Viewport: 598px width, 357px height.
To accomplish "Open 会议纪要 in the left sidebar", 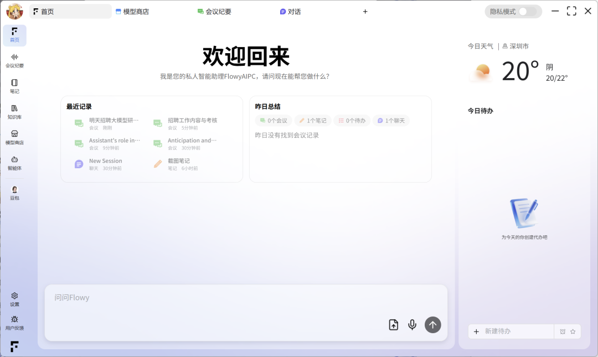I will [14, 60].
